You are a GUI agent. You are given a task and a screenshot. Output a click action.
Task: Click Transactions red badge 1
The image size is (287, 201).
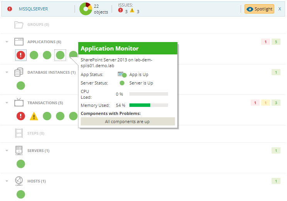(255, 103)
